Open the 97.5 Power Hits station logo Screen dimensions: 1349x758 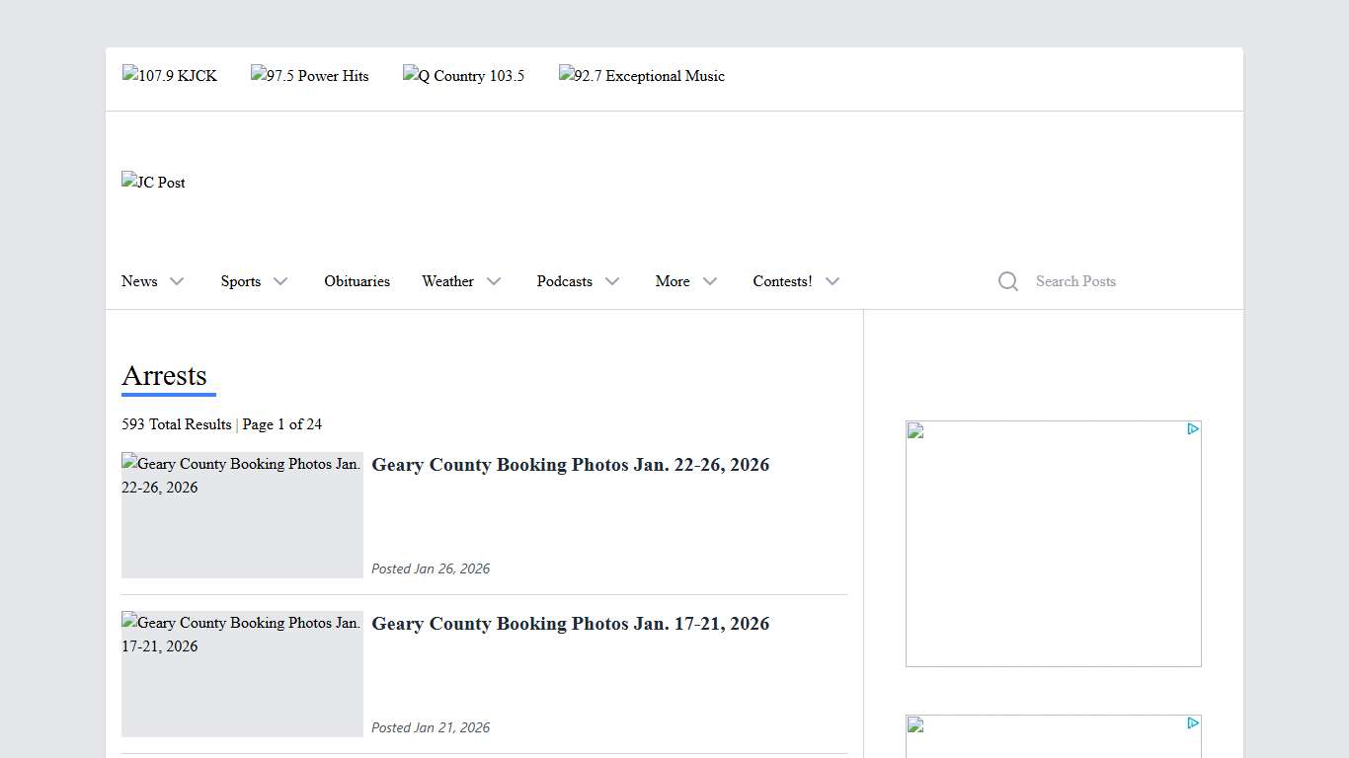(x=310, y=76)
